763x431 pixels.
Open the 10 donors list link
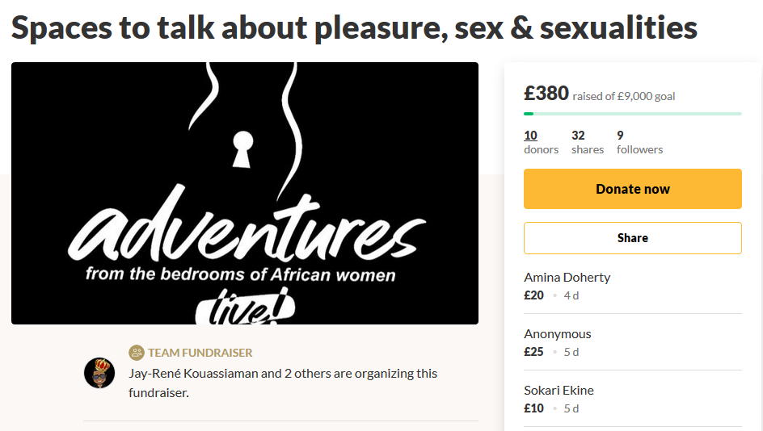point(541,142)
